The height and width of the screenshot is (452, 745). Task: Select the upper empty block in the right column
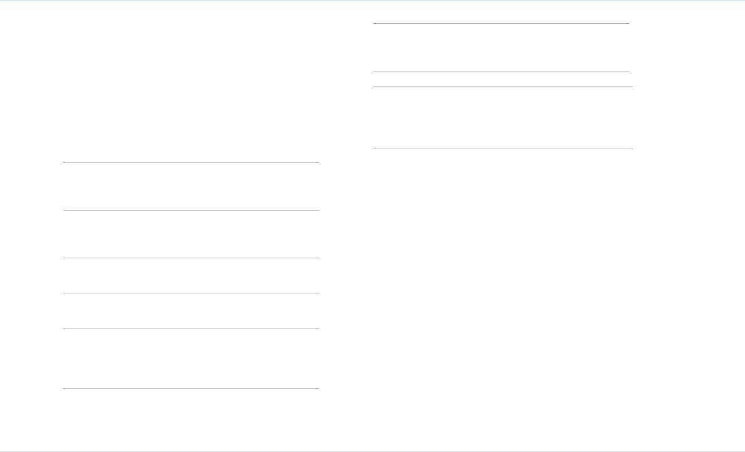501,47
